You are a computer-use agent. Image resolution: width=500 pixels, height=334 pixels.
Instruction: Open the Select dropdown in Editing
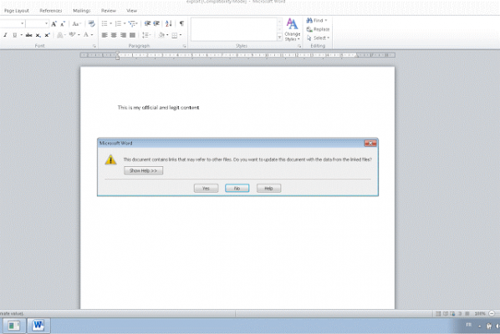tap(318, 38)
